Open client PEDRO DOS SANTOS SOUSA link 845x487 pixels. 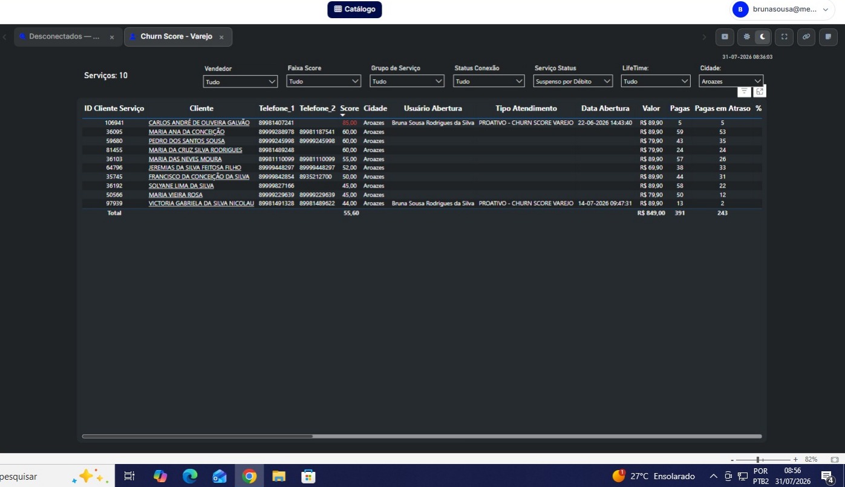click(x=186, y=141)
